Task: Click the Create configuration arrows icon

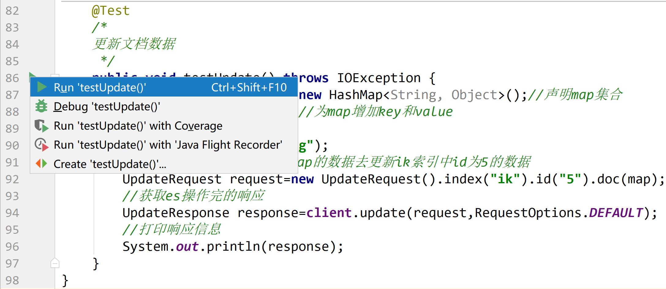Action: 41,164
